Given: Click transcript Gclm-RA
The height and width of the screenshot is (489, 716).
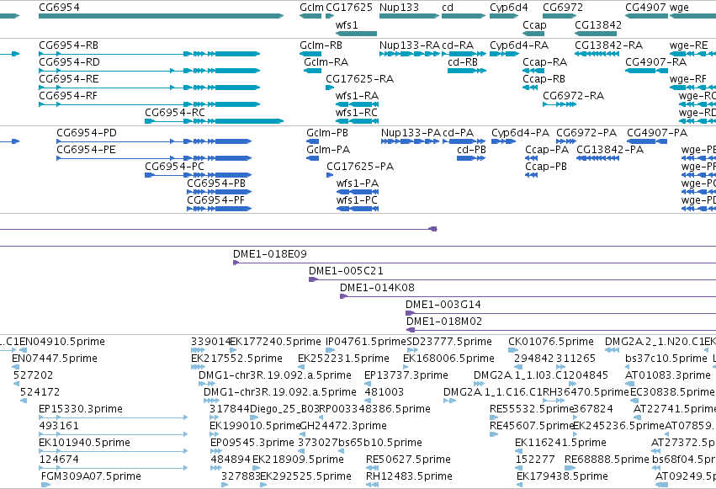Looking at the screenshot, I should coord(326,62).
